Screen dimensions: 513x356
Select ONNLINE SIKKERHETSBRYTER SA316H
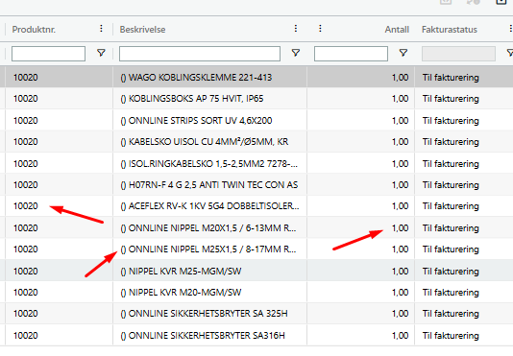pyautogui.click(x=203, y=336)
